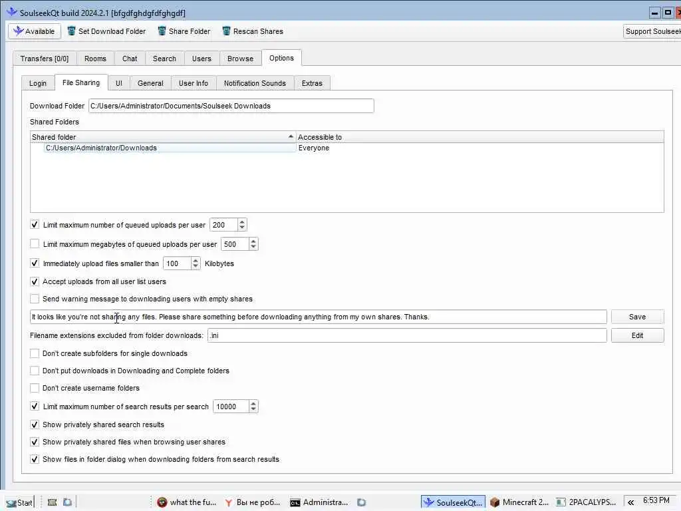
Task: Increase the megabytes of queued uploads spinner
Action: pyautogui.click(x=253, y=241)
